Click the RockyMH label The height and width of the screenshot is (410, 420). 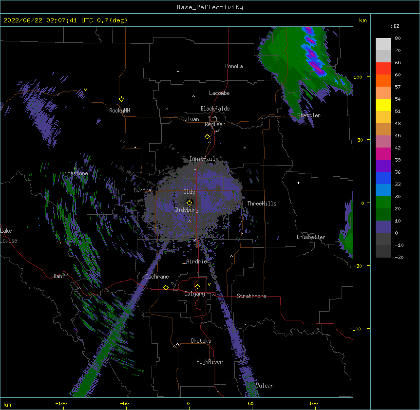(119, 111)
